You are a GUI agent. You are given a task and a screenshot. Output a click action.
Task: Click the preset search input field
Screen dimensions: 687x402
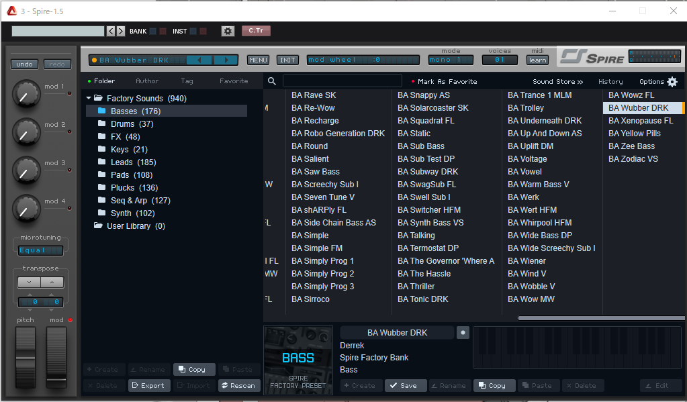pos(342,81)
